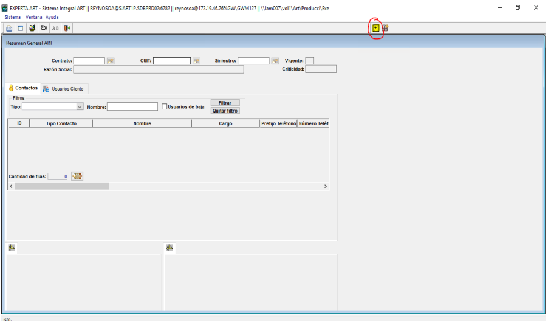Click the yellow icon circled in red
Viewport: 548px width, 323px height.
pyautogui.click(x=376, y=28)
